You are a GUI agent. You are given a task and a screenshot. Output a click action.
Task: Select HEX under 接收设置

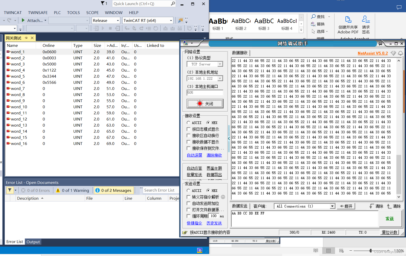208,123
